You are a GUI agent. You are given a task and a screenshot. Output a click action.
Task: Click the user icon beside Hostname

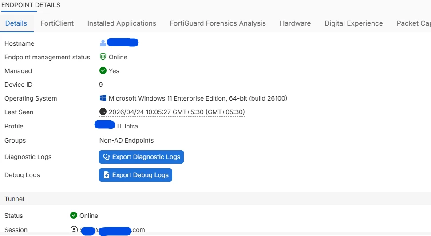tap(103, 43)
